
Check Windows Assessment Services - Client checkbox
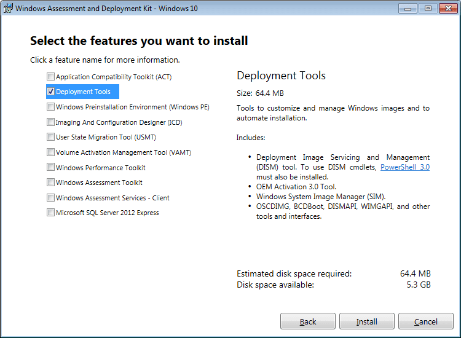[x=50, y=197]
